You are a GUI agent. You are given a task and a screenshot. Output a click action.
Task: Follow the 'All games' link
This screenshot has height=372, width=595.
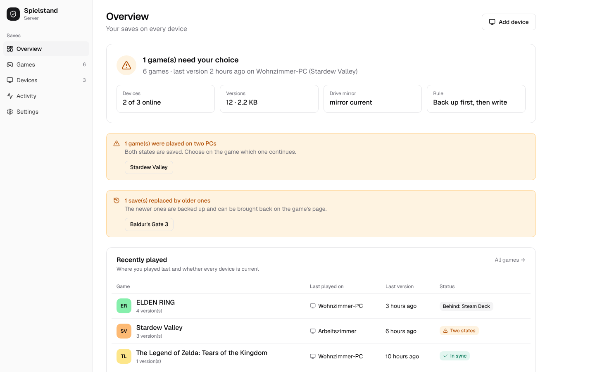click(x=510, y=260)
